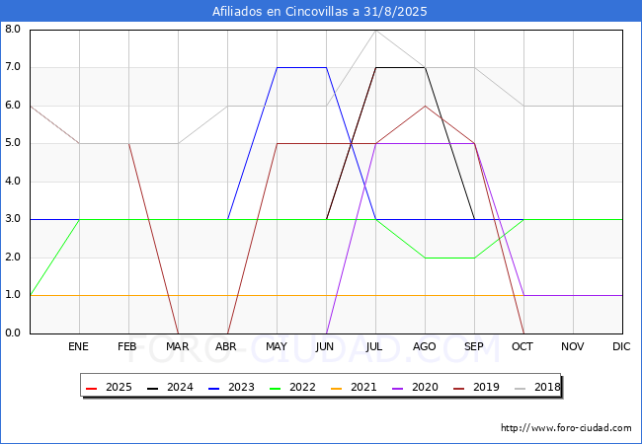This screenshot has height=444, width=642.
Task: Click the NOV month axis label
Action: (573, 346)
